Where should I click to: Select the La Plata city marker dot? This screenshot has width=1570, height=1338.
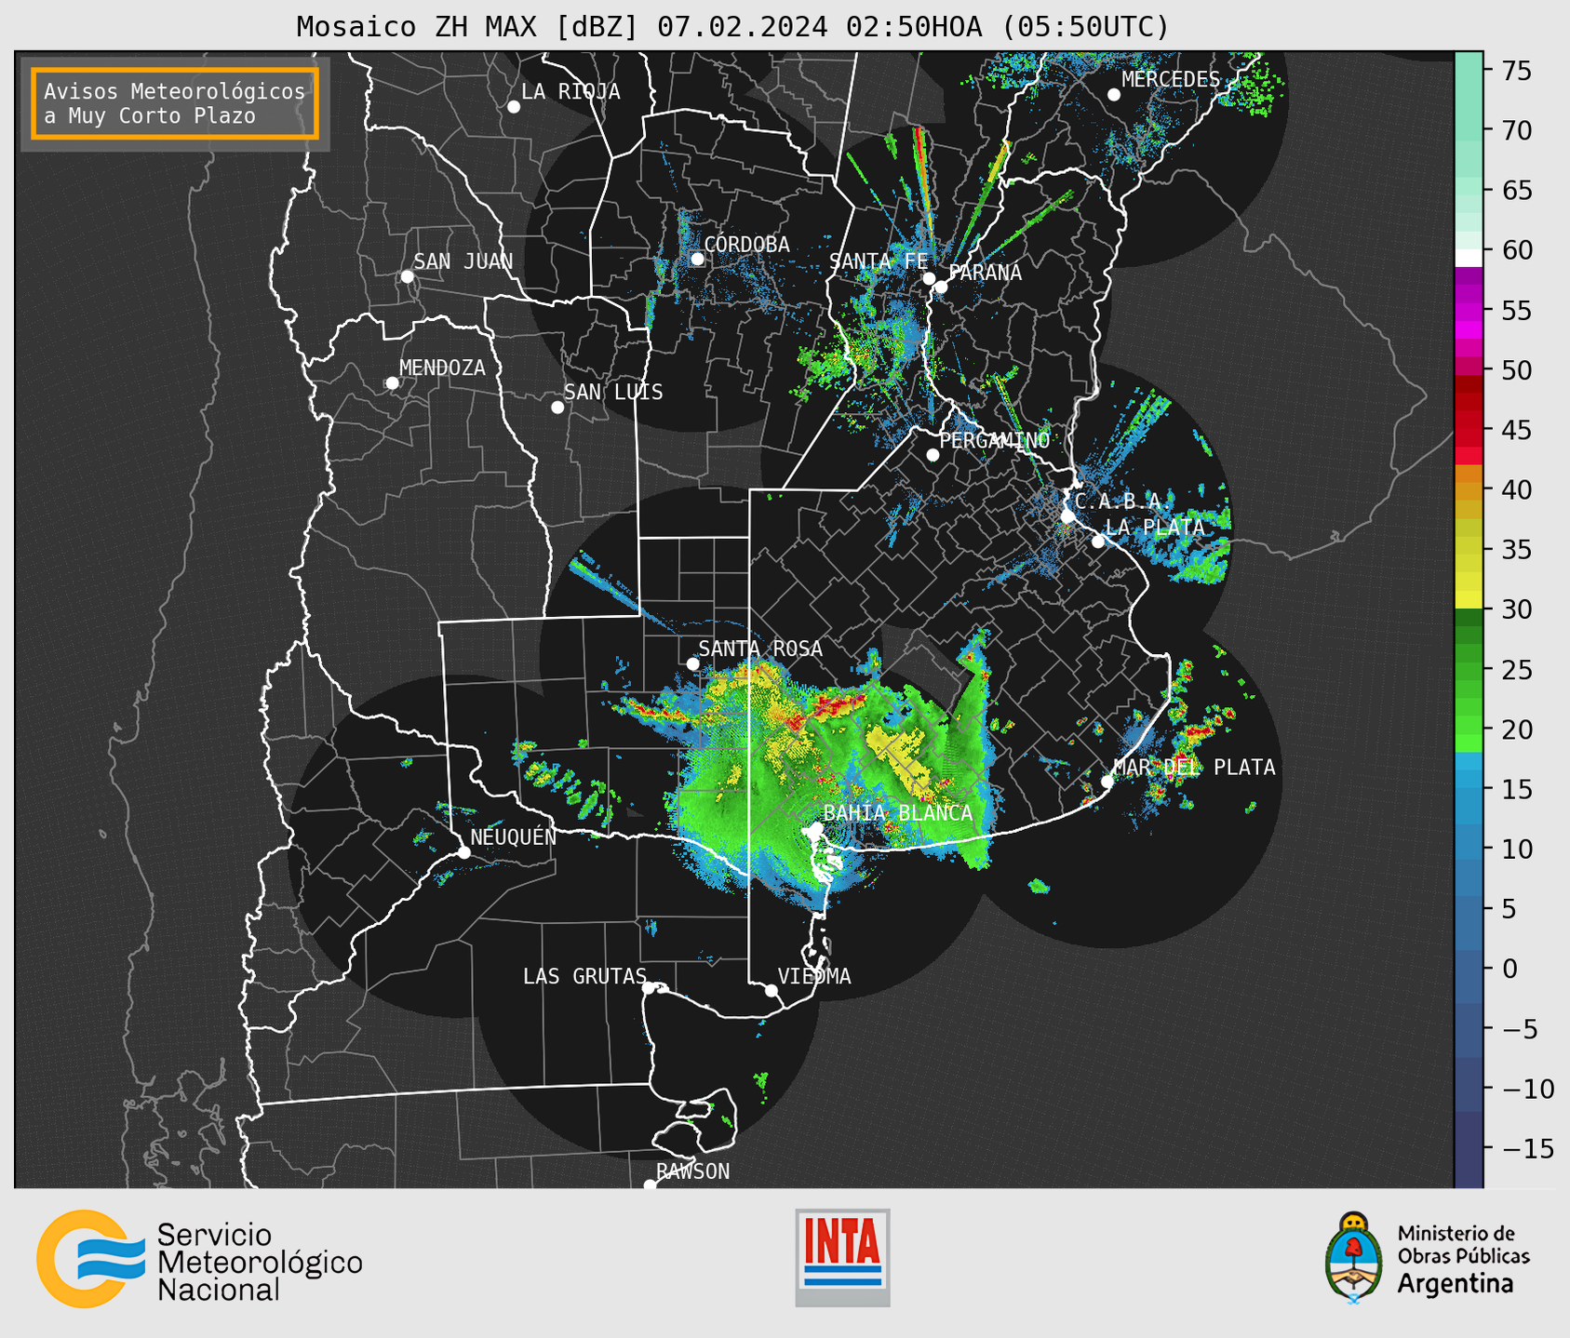point(1098,542)
